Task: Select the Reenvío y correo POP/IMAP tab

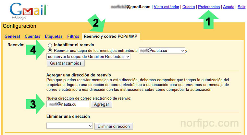Action: [x=110, y=36]
